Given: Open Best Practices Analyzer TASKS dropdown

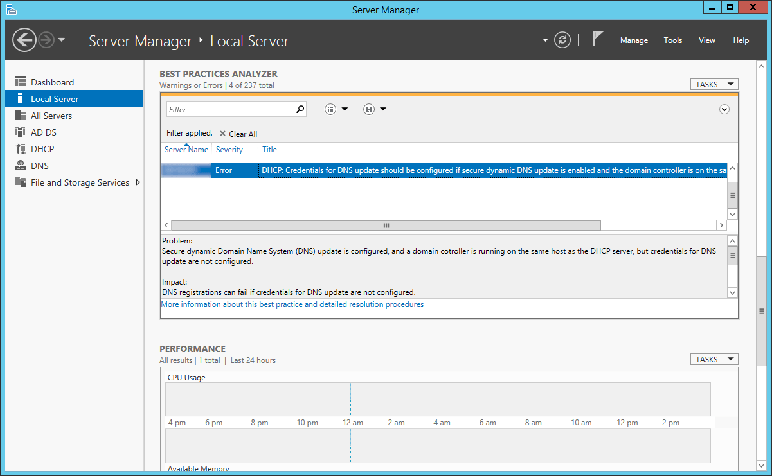Looking at the screenshot, I should [x=714, y=84].
